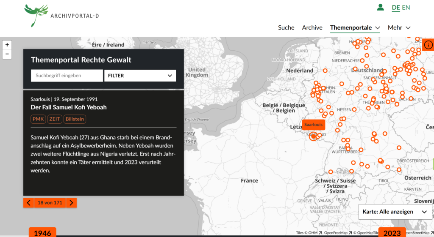Screen dimensions: 434x237
Task: Expand the Karte: Alle anzeigen dropdown
Action: [395, 212]
